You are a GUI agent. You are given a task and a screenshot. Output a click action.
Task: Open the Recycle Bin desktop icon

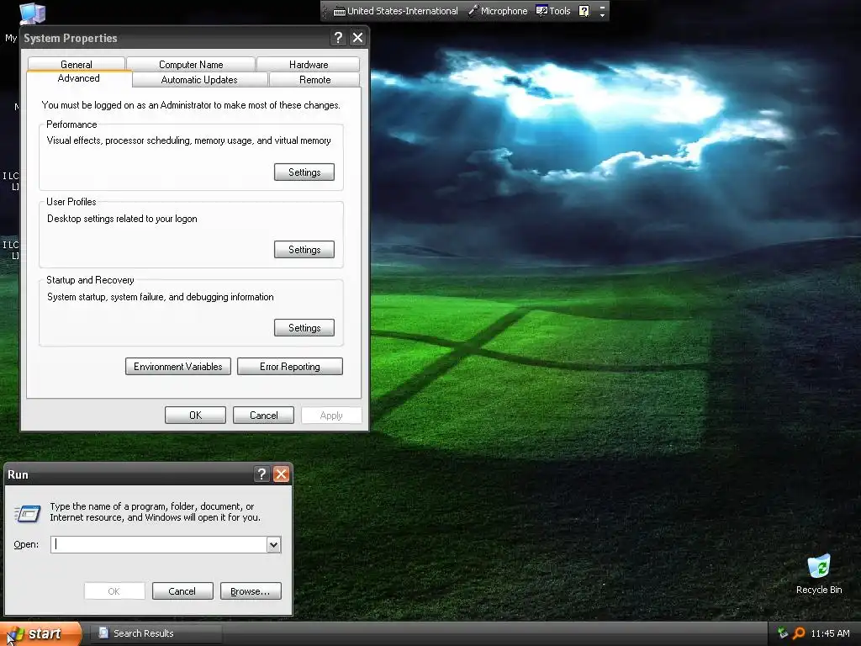tap(819, 574)
